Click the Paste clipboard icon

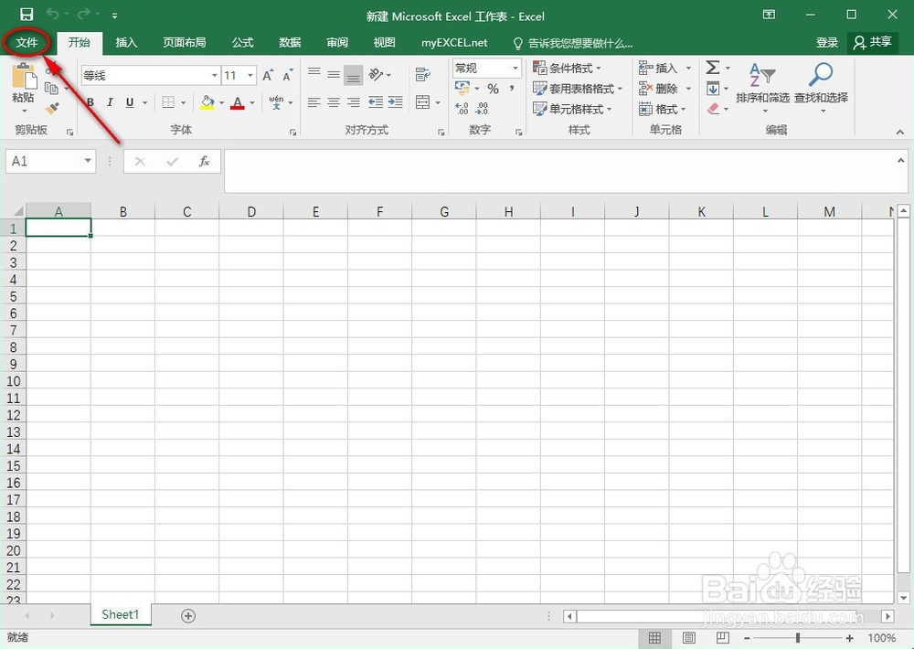(x=24, y=77)
